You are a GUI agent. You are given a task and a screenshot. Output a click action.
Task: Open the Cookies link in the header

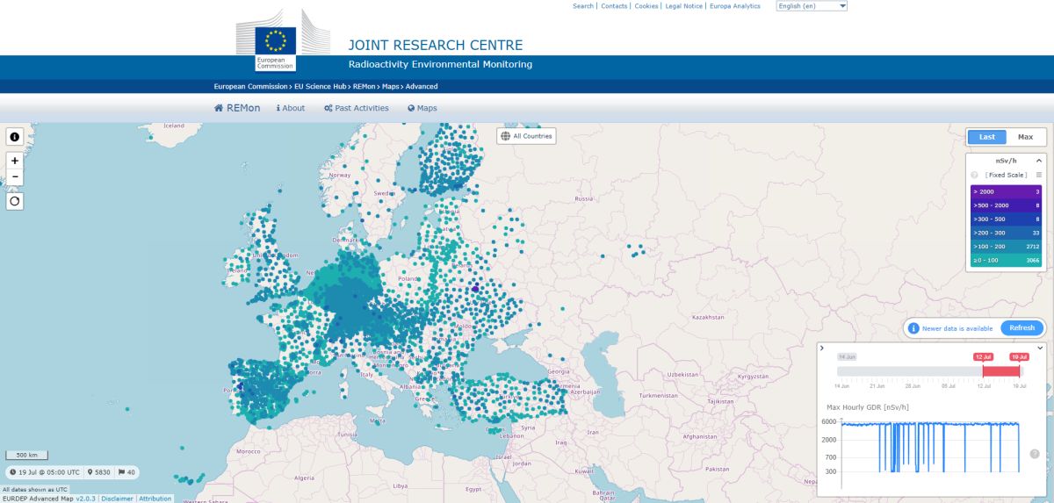coord(646,6)
